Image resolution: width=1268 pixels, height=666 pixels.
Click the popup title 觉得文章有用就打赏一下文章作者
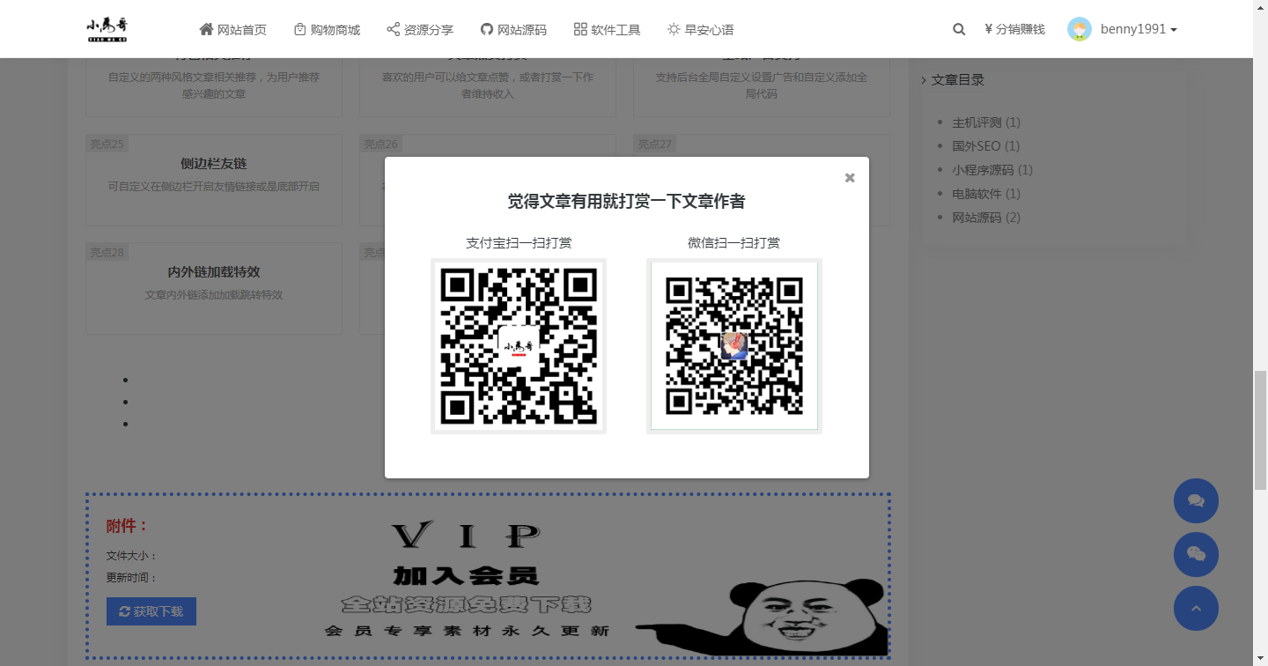(x=626, y=202)
